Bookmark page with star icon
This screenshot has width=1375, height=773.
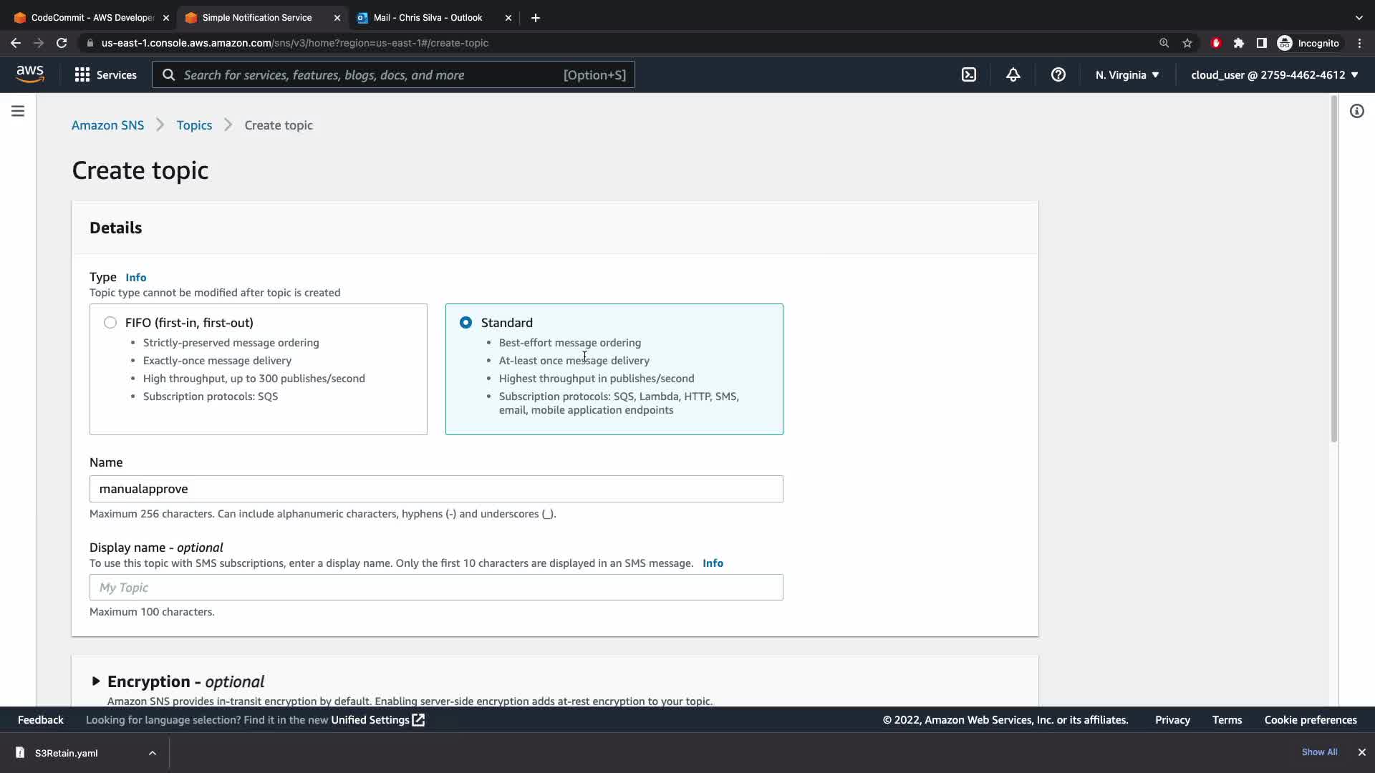click(1187, 43)
